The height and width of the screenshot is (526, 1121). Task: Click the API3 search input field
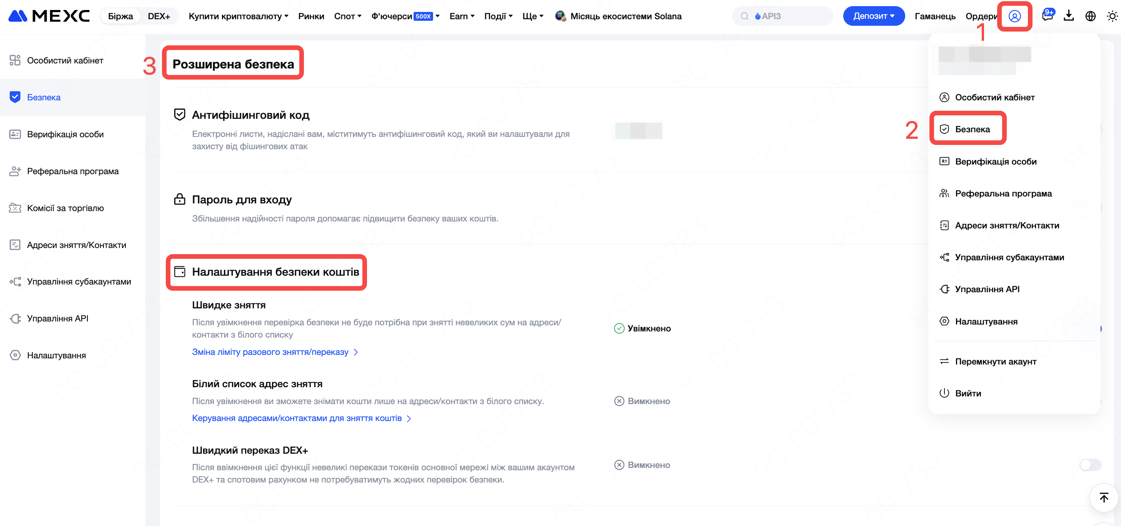pos(782,16)
